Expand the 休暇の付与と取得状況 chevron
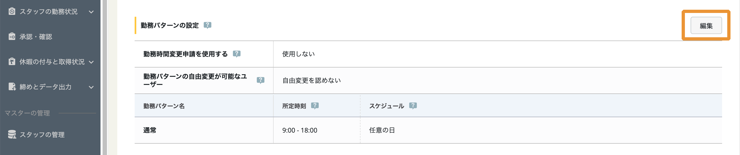This screenshot has width=740, height=155. (x=91, y=62)
